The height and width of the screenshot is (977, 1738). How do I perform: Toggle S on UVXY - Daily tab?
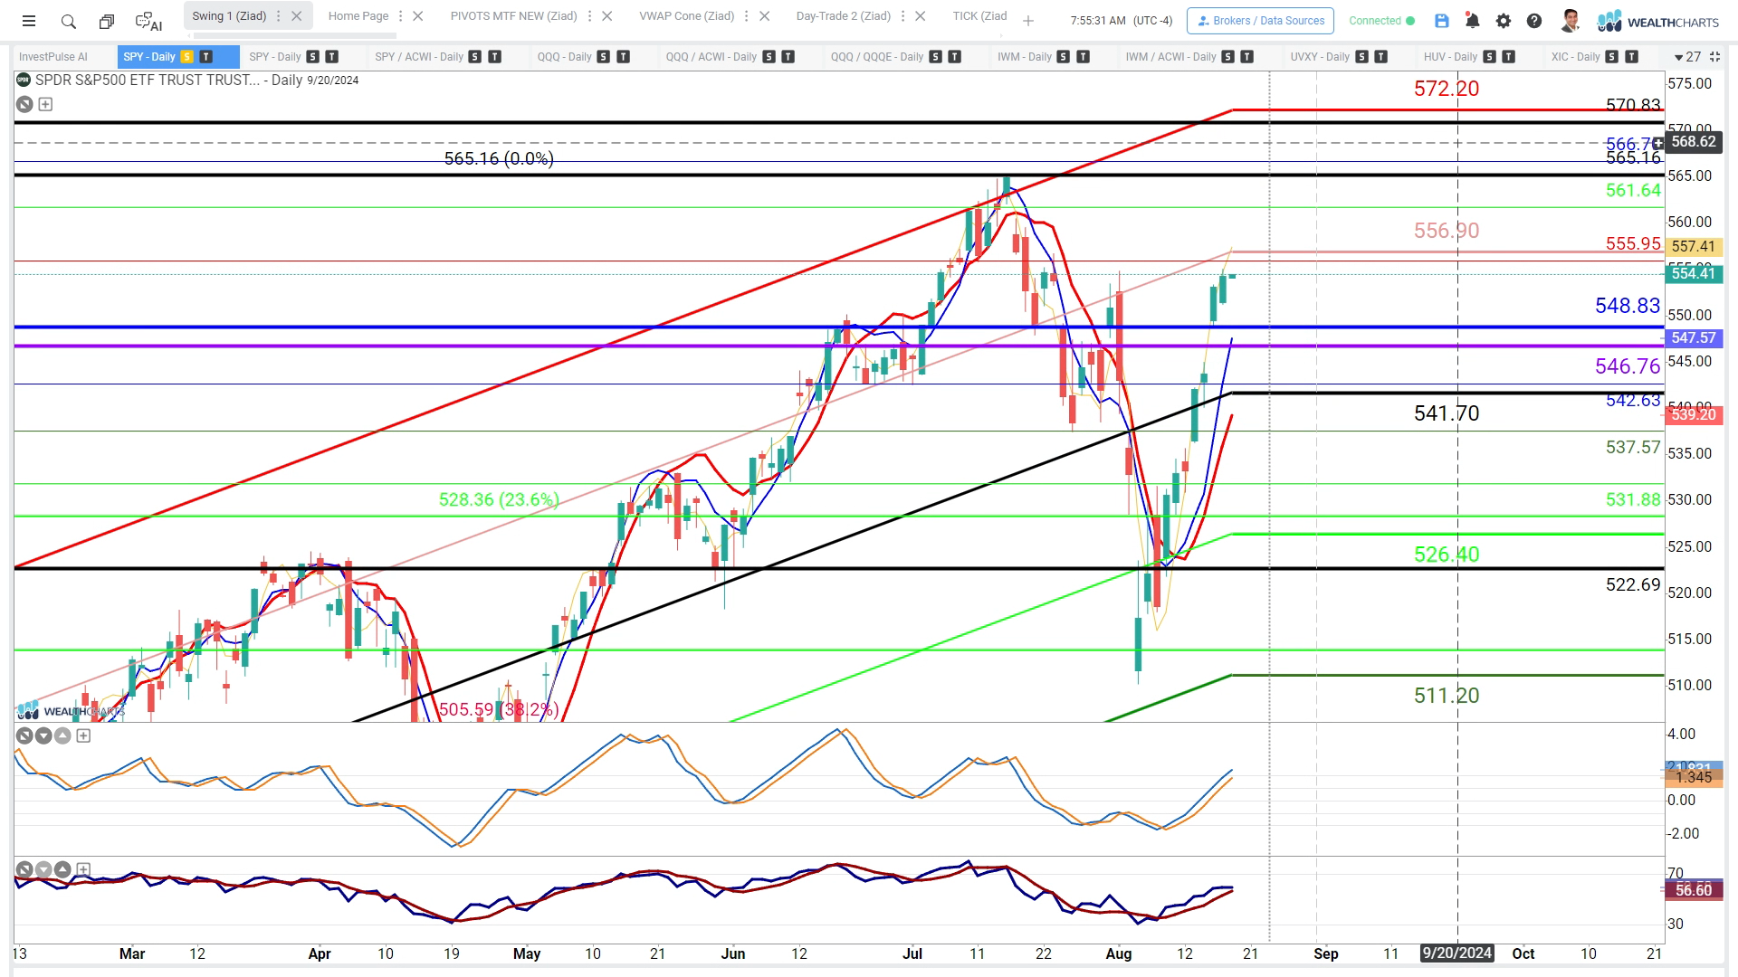pyautogui.click(x=1361, y=56)
